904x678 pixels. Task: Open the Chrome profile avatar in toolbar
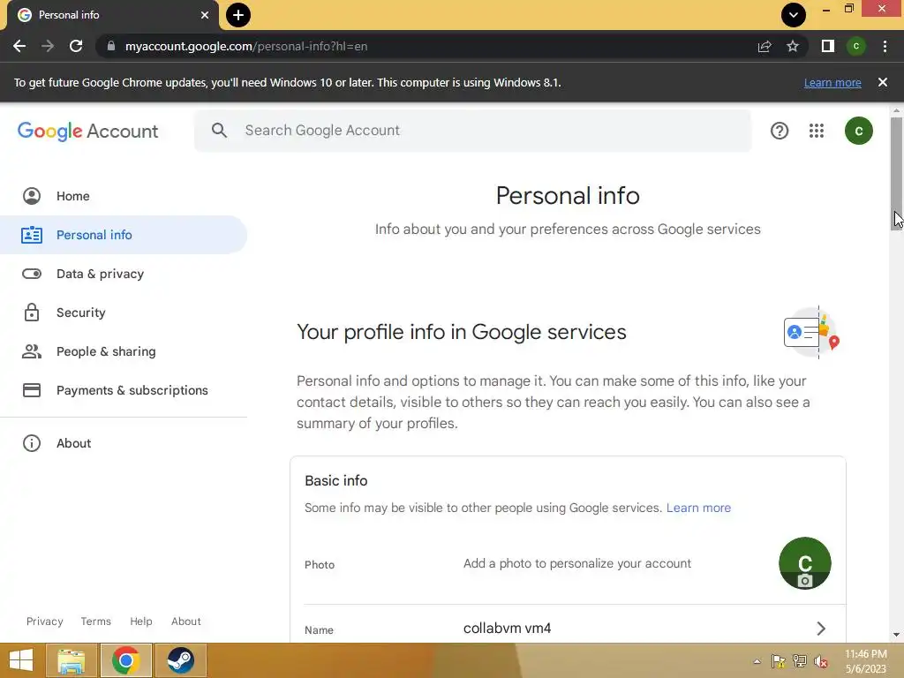(x=856, y=46)
